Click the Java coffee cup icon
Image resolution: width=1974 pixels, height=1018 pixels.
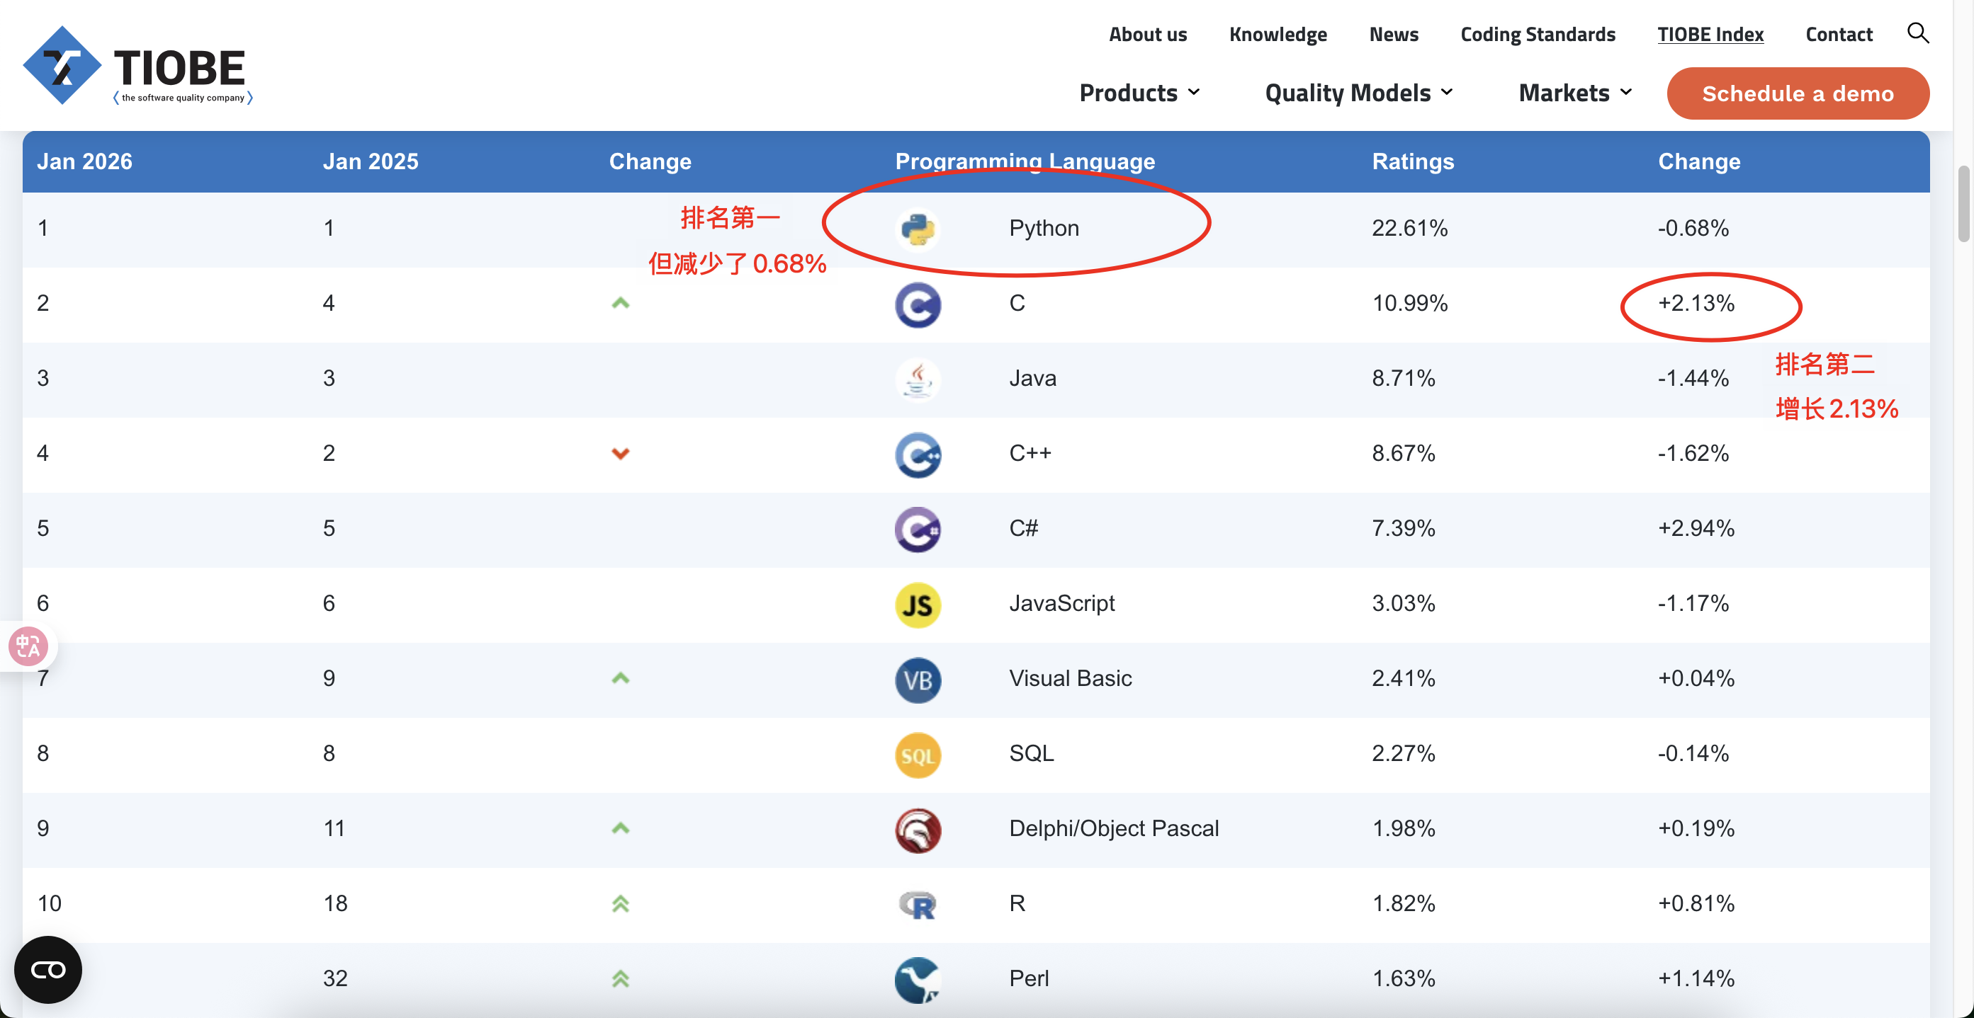coord(918,379)
